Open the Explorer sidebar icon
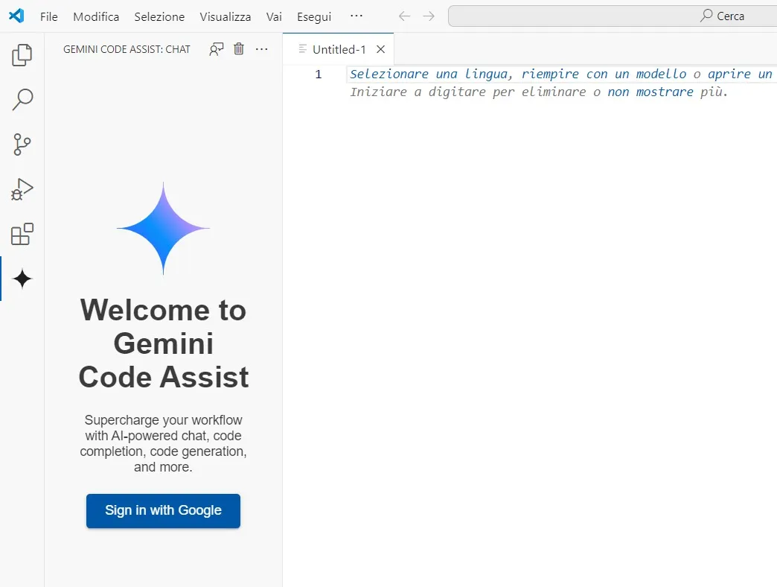Viewport: 777px width, 587px height. click(22, 54)
